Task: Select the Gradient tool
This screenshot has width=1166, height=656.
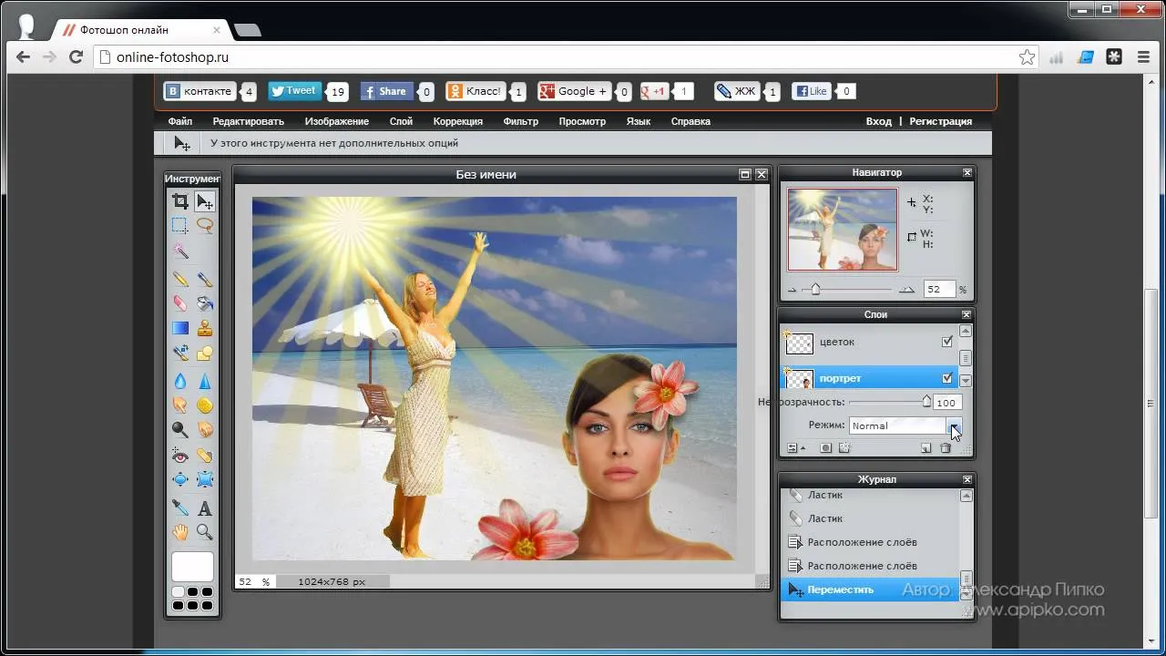Action: pyautogui.click(x=180, y=328)
